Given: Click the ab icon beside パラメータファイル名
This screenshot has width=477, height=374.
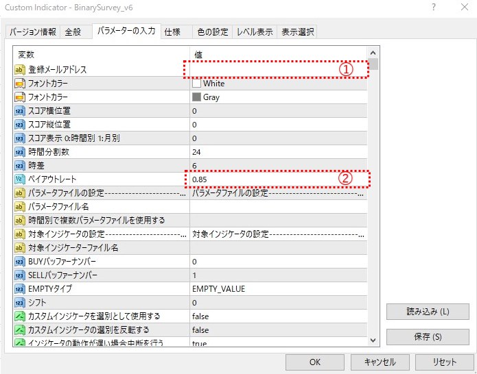Looking at the screenshot, I should [20, 207].
